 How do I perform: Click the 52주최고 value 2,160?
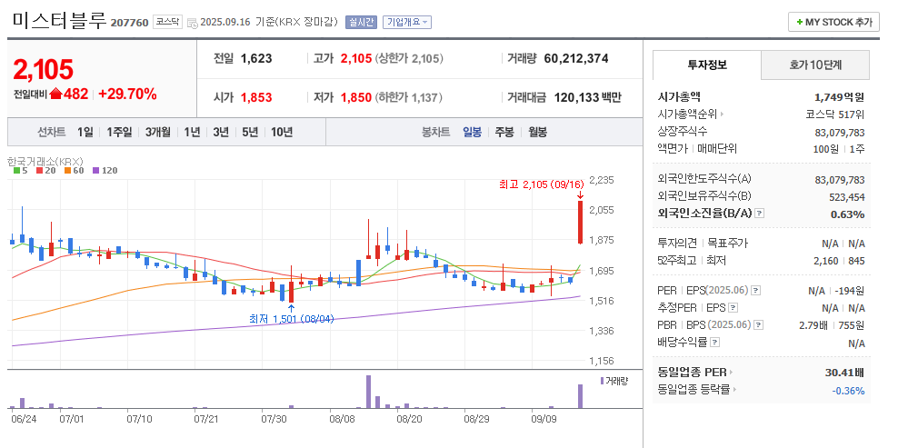tap(825, 261)
